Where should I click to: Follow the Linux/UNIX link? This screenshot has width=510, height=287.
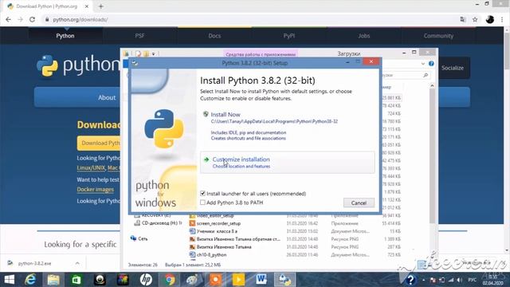click(91, 168)
